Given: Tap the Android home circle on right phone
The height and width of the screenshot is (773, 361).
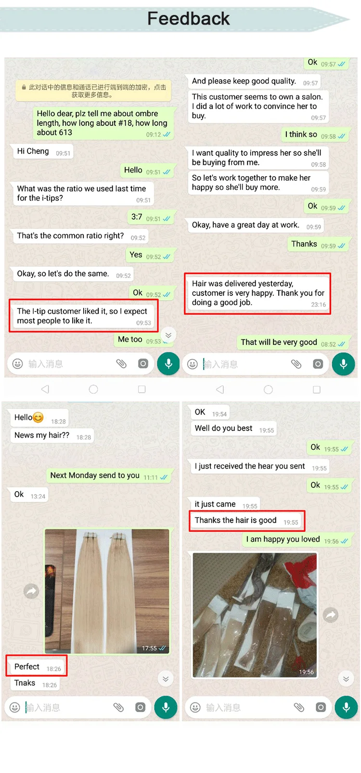Looking at the screenshot, I should [x=269, y=389].
